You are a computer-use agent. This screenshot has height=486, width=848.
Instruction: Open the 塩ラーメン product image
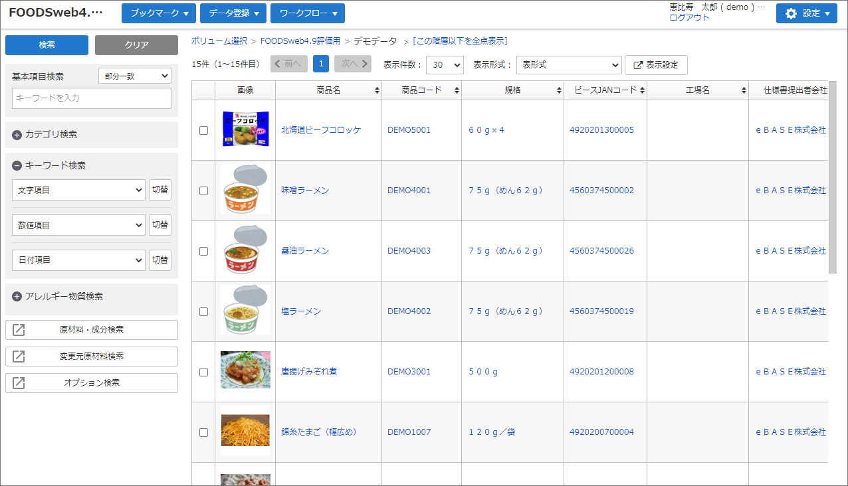coord(245,311)
